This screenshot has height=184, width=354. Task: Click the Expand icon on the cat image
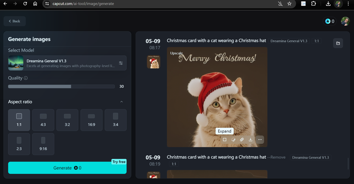(225, 140)
